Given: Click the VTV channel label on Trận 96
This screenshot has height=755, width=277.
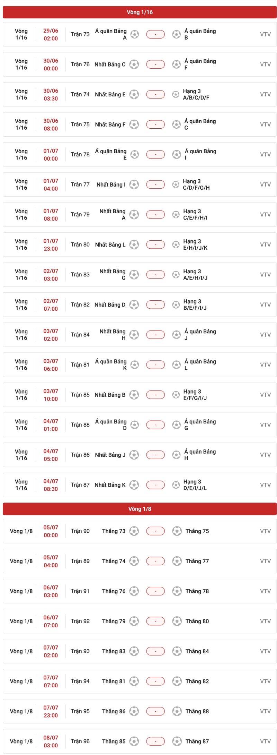Looking at the screenshot, I should (x=265, y=741).
